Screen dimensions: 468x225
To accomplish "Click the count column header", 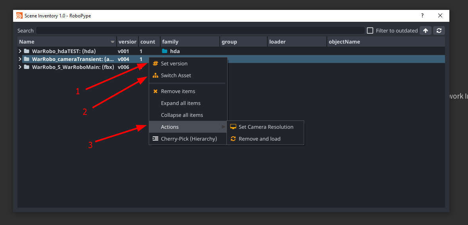I will [149, 42].
